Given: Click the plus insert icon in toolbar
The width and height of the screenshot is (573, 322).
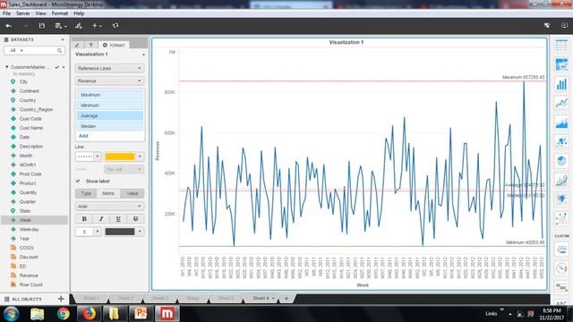Looking at the screenshot, I should [97, 26].
